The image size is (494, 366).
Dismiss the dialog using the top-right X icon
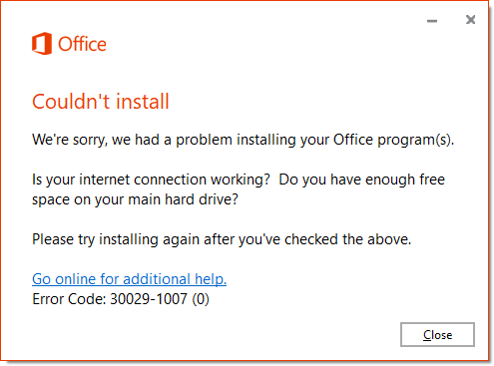point(470,20)
